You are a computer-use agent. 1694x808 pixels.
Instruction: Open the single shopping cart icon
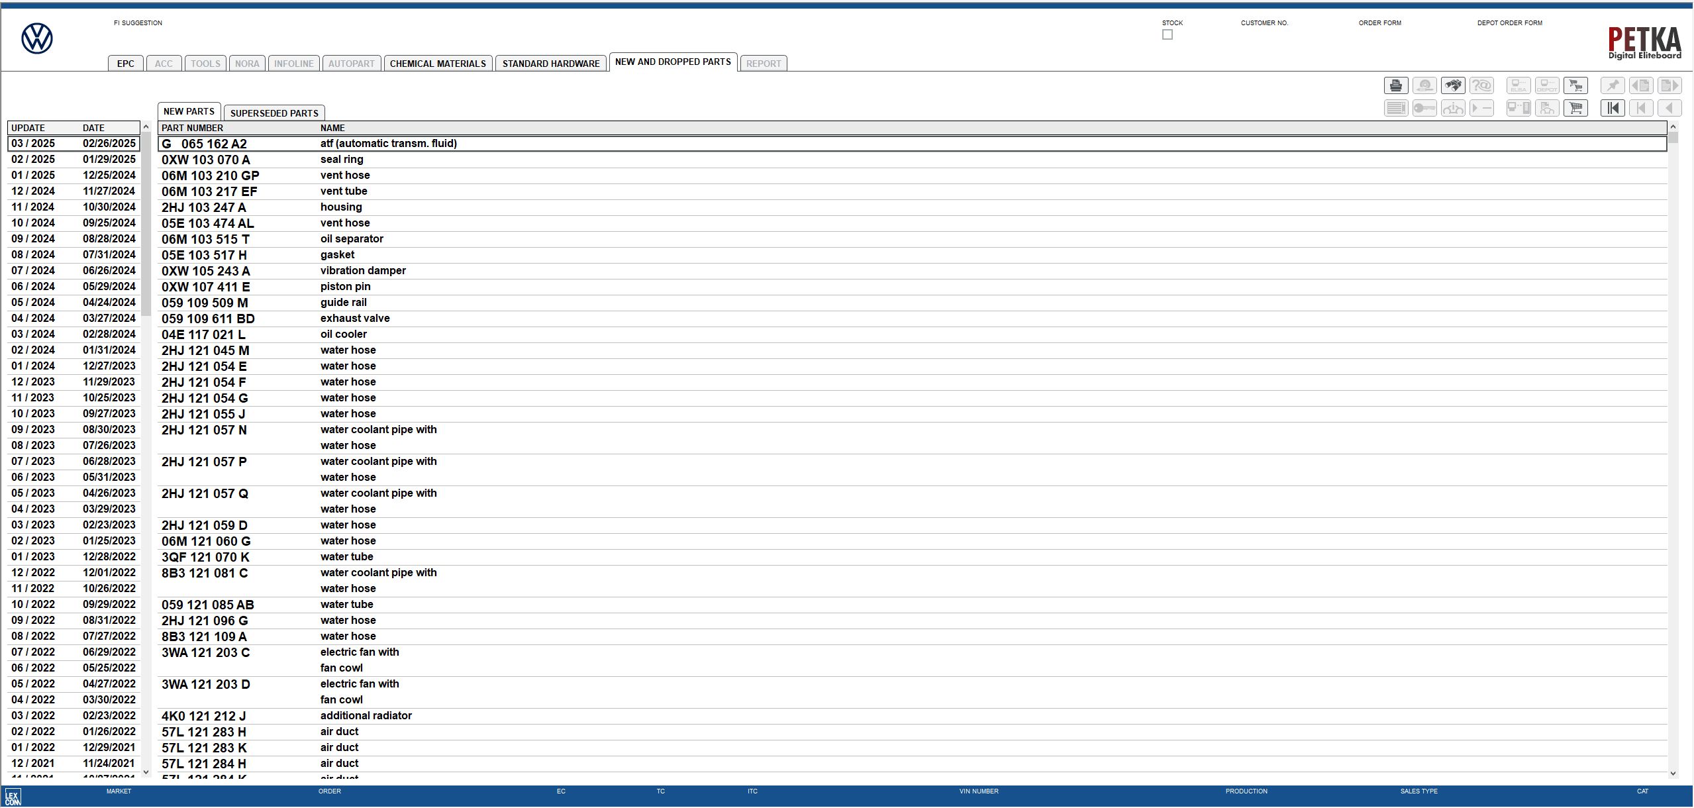1575,108
